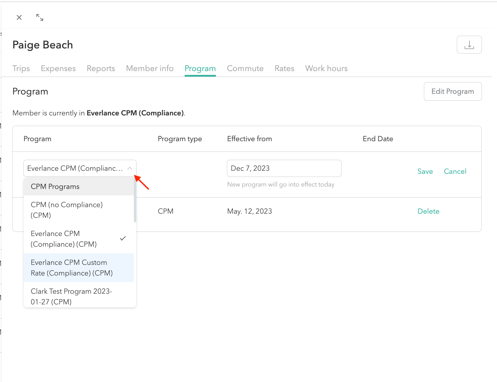The height and width of the screenshot is (382, 497).
Task: Cancel the program edit
Action: pyautogui.click(x=455, y=171)
